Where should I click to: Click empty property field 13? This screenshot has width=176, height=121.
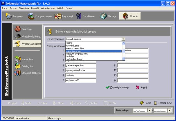pos(133,75)
